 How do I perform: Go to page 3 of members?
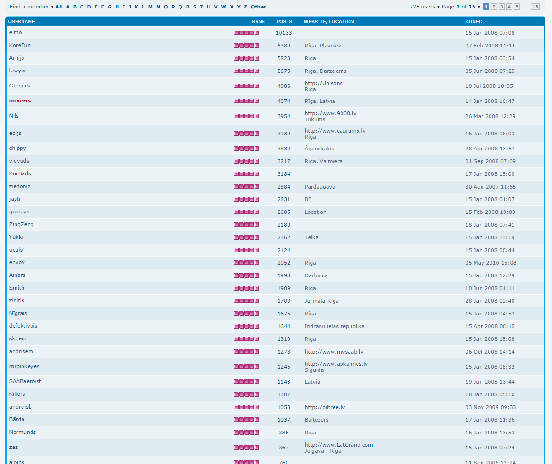point(502,7)
